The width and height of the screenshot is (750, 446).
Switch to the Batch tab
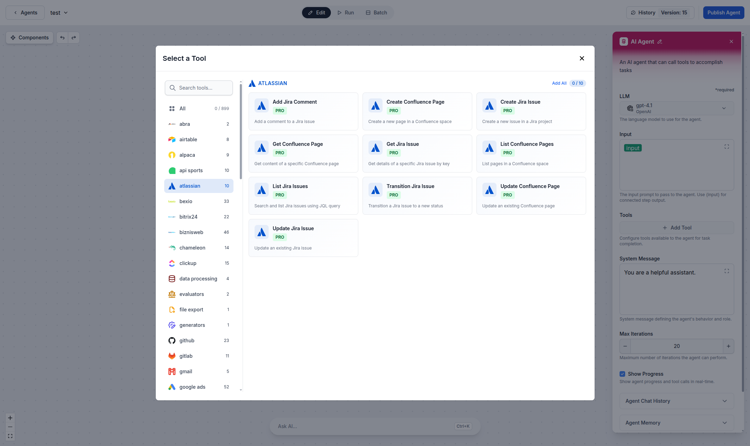click(x=376, y=12)
